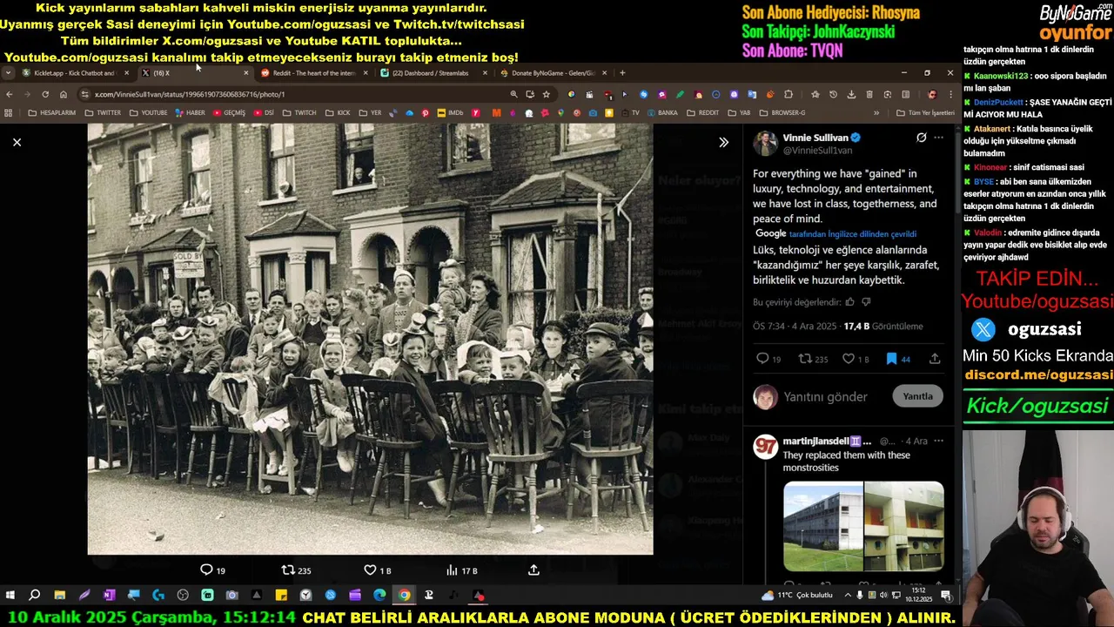Open the KICK bookmarks folder
The image size is (1114, 627).
pyautogui.click(x=338, y=113)
